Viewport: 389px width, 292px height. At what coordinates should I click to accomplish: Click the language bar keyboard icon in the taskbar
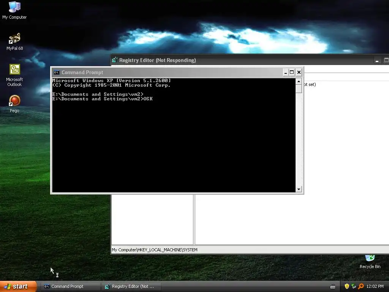point(333,287)
